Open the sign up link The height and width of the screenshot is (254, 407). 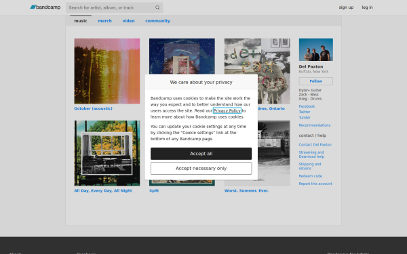coord(346,7)
